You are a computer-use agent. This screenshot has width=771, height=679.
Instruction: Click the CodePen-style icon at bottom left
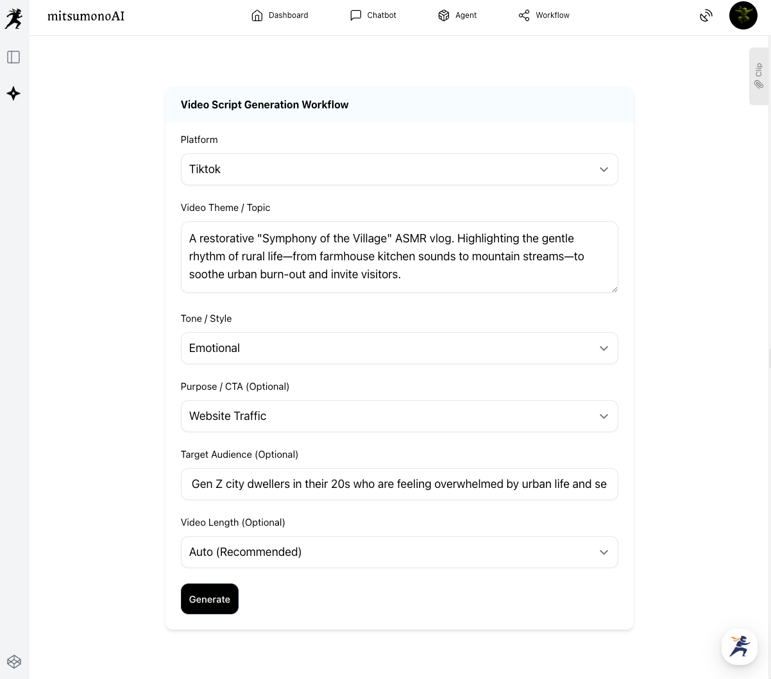pyautogui.click(x=14, y=662)
